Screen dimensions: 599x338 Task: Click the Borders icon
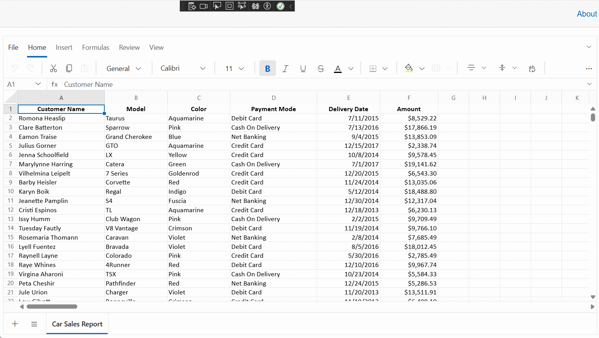[x=373, y=68]
